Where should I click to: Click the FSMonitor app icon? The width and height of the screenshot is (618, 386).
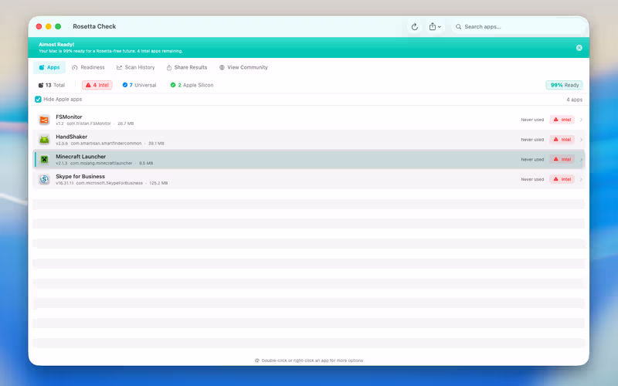click(x=44, y=120)
